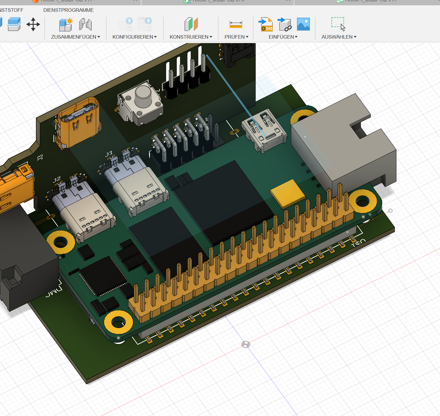Click the insert linked component icon
440x416 pixels.
284,24
